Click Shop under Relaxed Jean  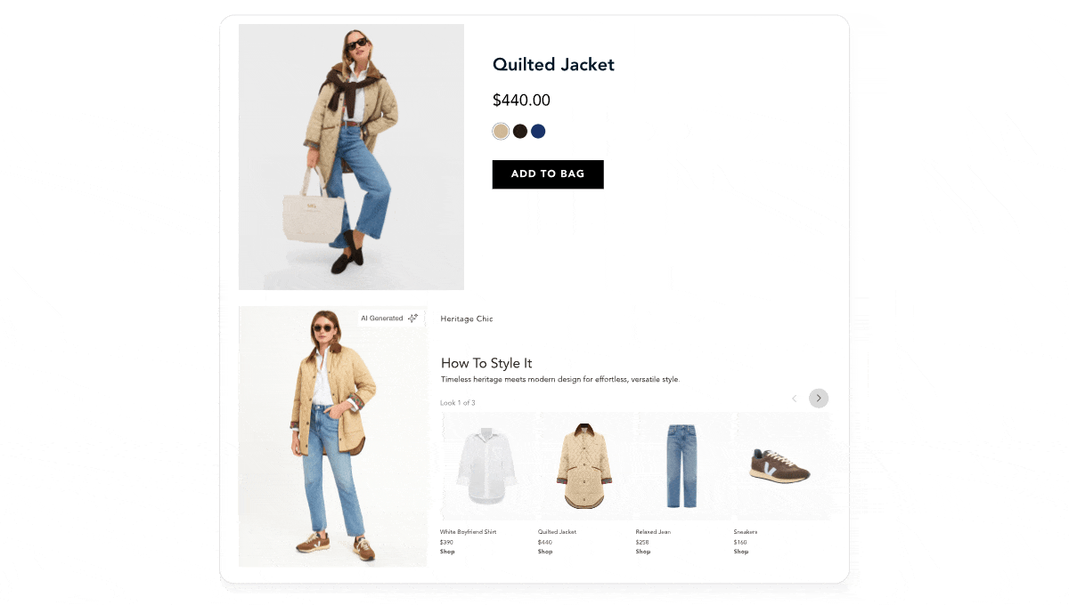pos(643,552)
